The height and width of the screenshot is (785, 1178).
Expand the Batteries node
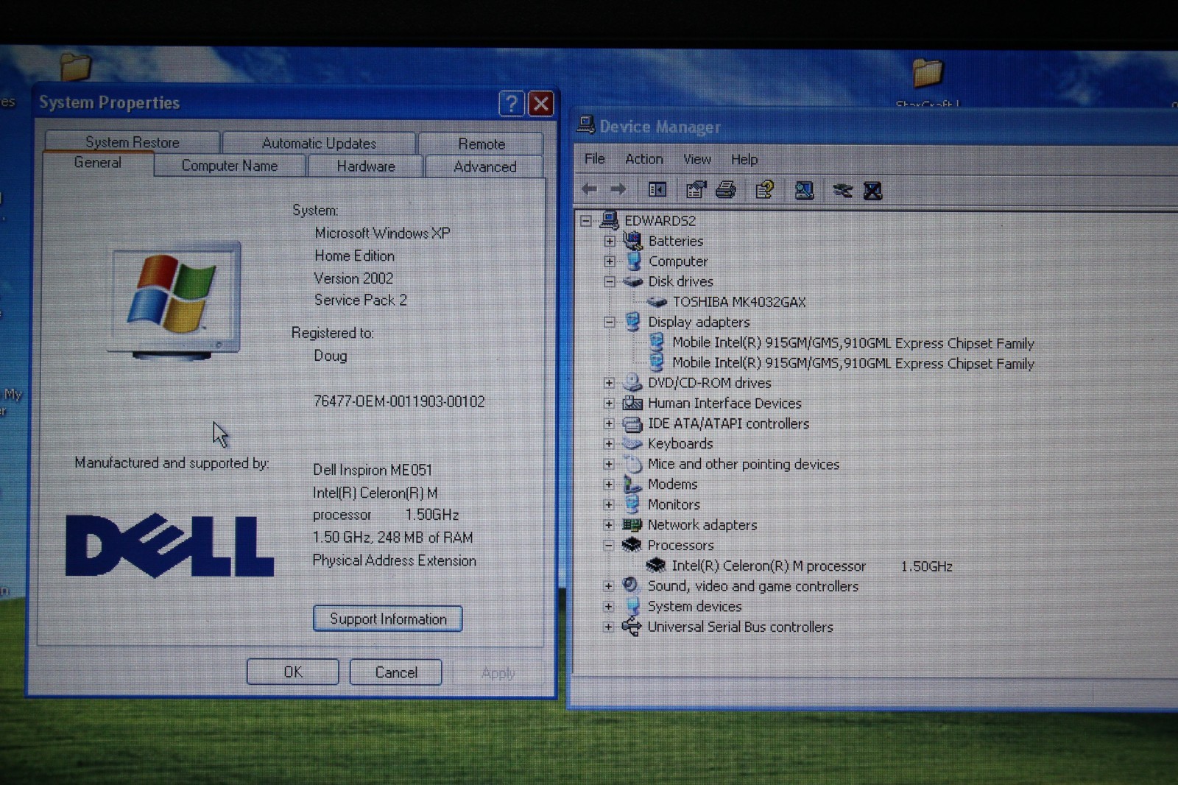coord(610,241)
